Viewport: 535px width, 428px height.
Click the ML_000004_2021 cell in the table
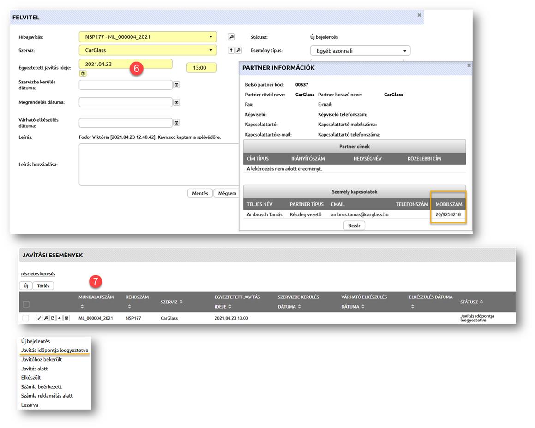[x=96, y=318]
